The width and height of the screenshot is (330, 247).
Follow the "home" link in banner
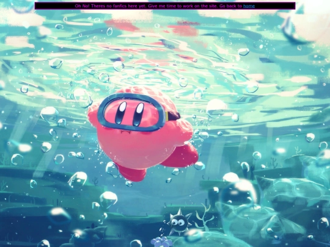click(x=249, y=6)
